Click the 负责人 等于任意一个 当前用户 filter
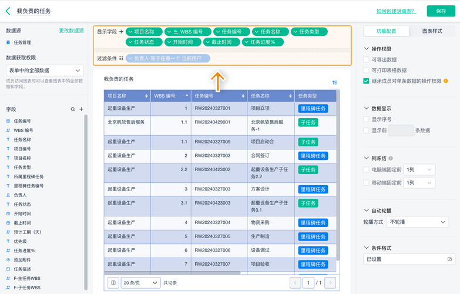The width and height of the screenshot is (460, 294). click(168, 58)
